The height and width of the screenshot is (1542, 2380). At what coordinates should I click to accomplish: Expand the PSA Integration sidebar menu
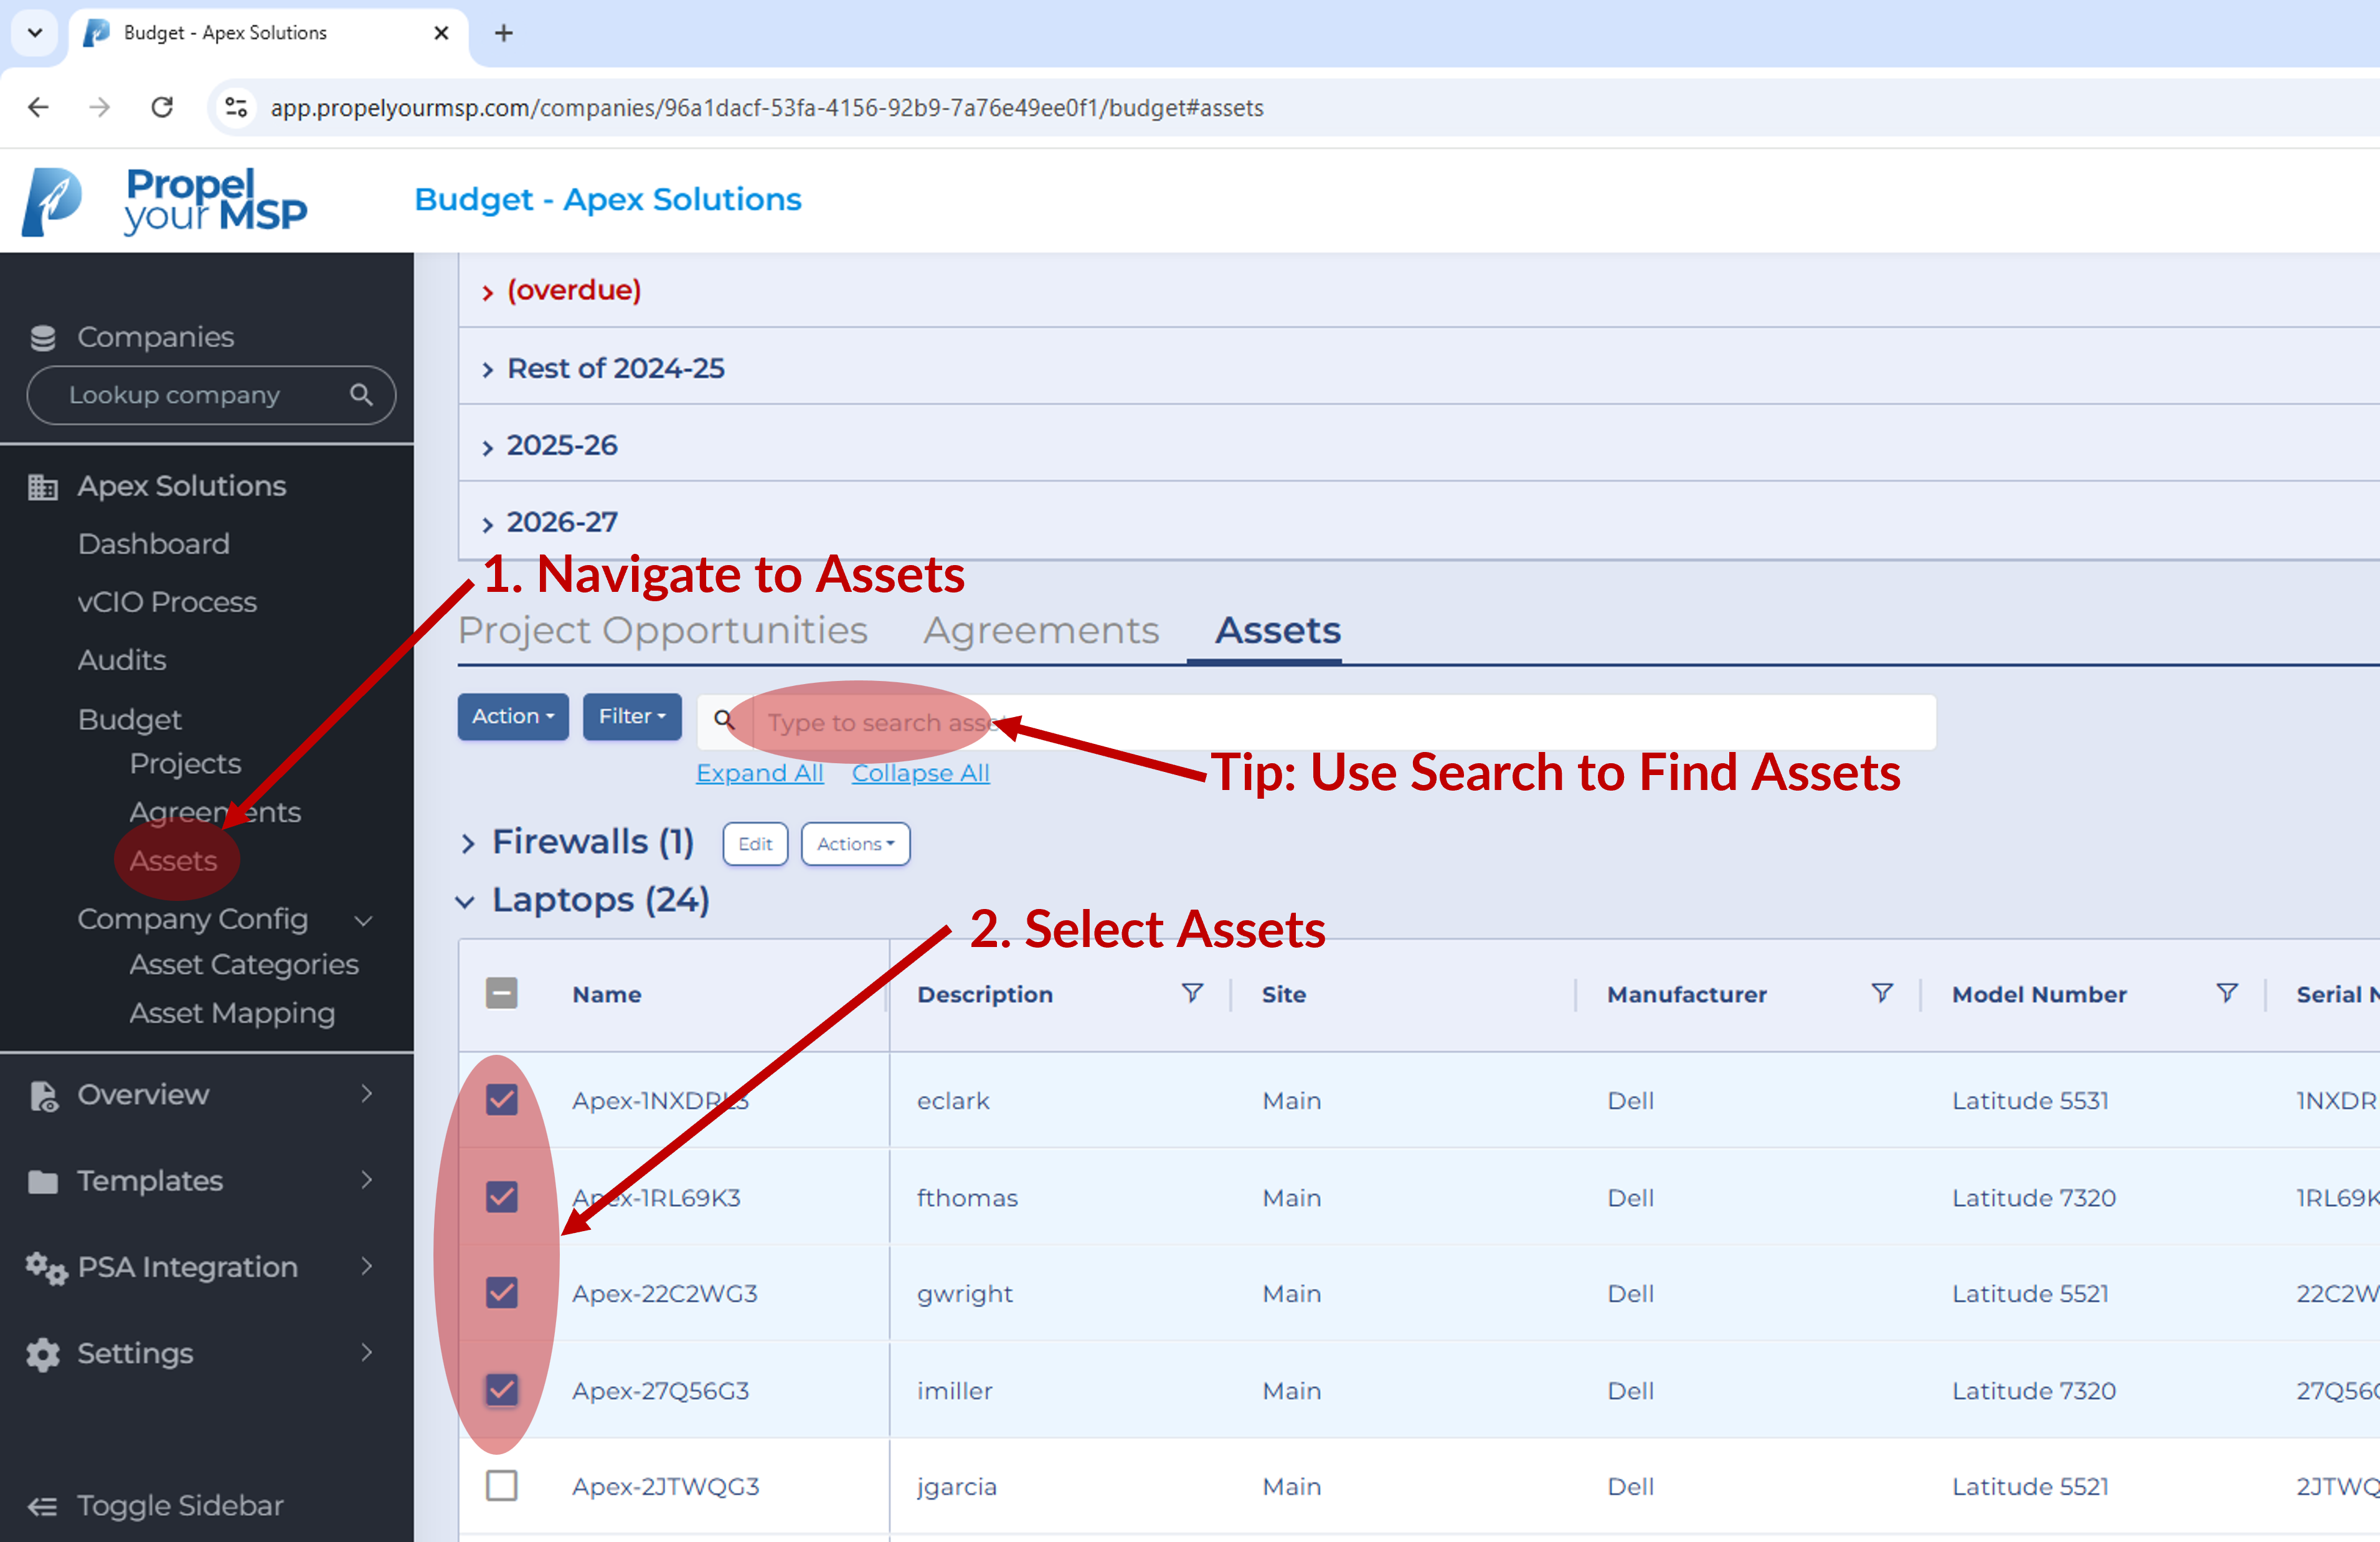[366, 1266]
